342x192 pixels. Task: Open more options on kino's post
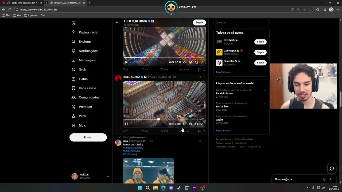coord(204,141)
